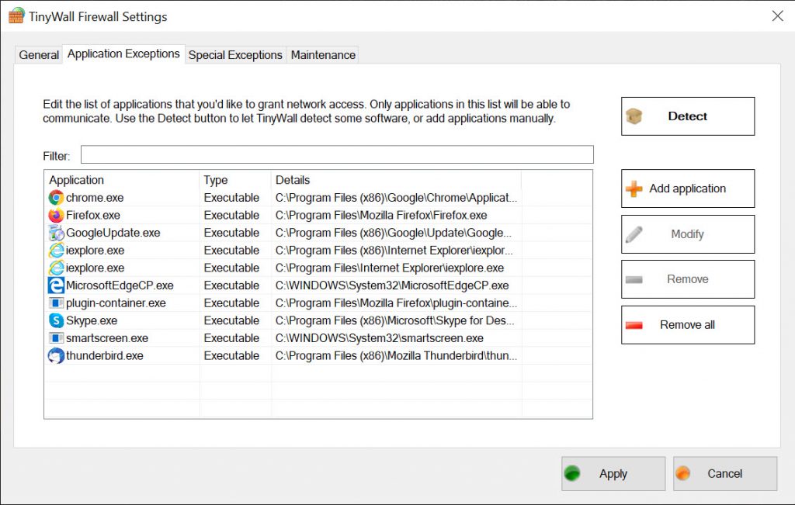Sort the list by Application column header
Image resolution: width=795 pixels, height=505 pixels.
tap(121, 180)
